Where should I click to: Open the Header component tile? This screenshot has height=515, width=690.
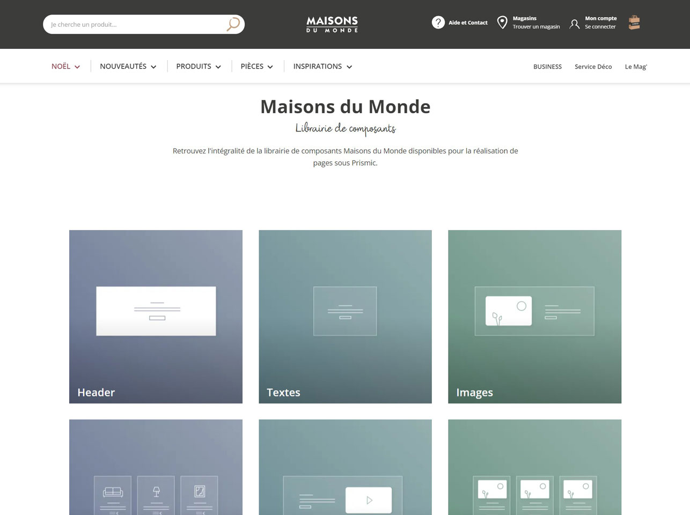[156, 317]
